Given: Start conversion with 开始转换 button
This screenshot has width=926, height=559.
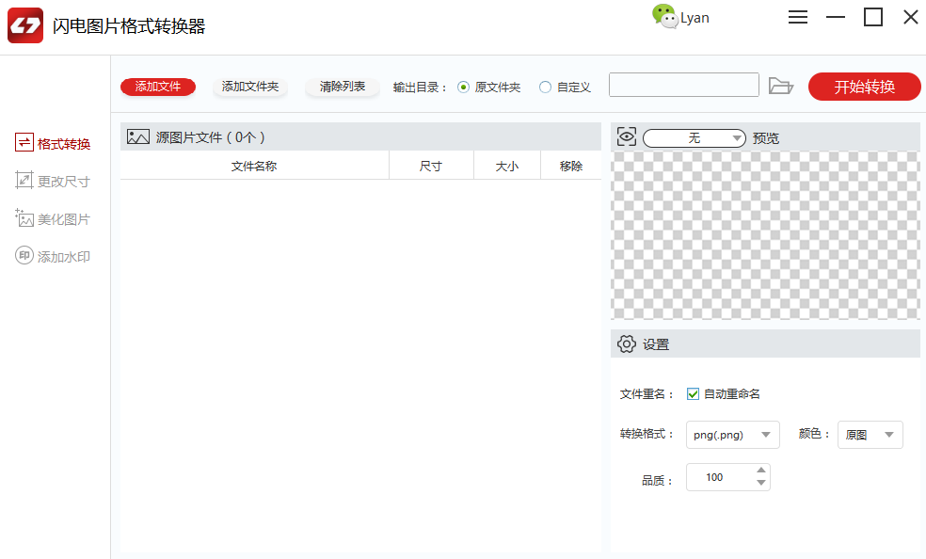Looking at the screenshot, I should coord(865,87).
